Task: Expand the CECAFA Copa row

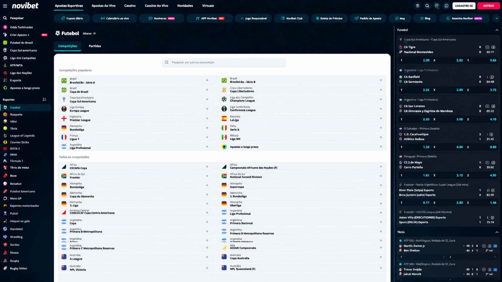Action: pyautogui.click(x=207, y=167)
